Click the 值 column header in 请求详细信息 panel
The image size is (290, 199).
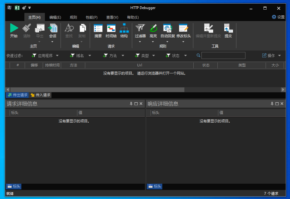(x=111, y=113)
